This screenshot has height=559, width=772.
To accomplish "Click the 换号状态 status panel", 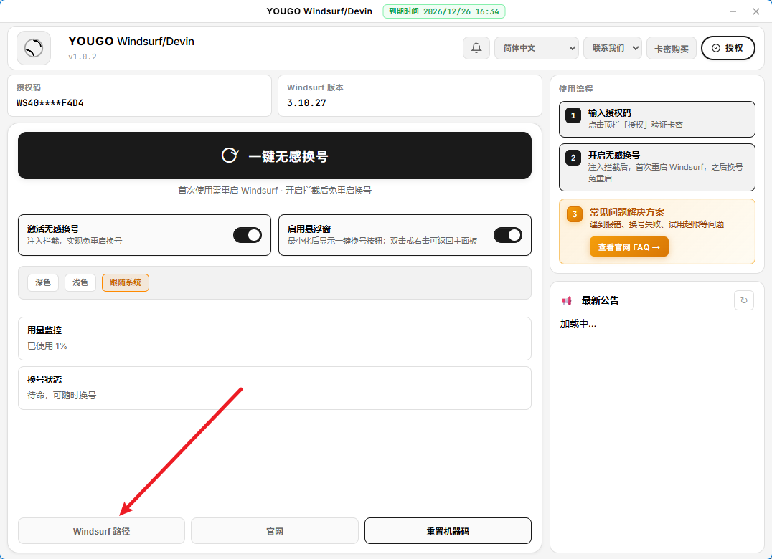I will (275, 388).
